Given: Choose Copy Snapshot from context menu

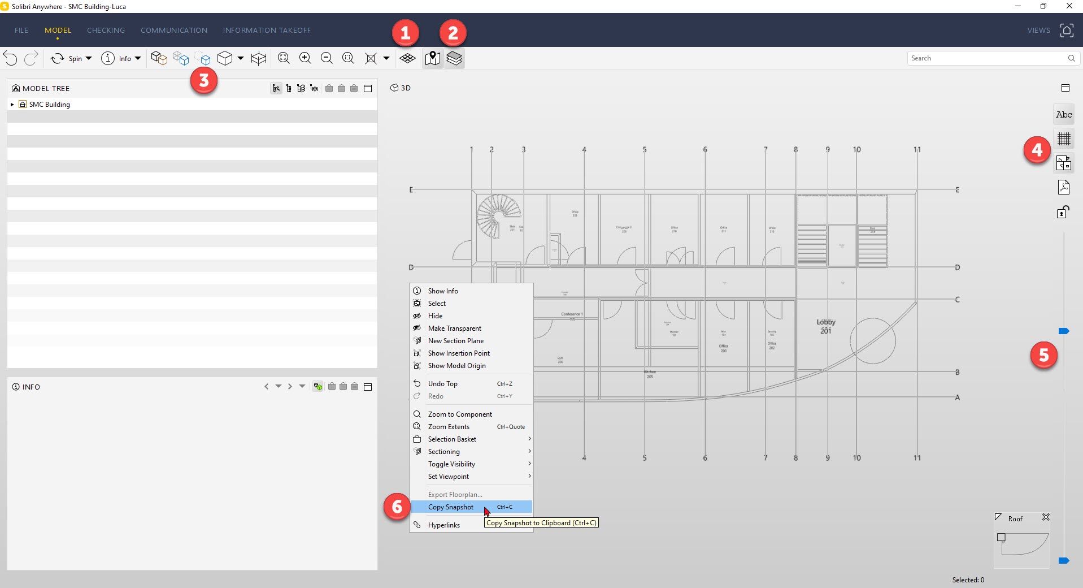Looking at the screenshot, I should coord(471,507).
